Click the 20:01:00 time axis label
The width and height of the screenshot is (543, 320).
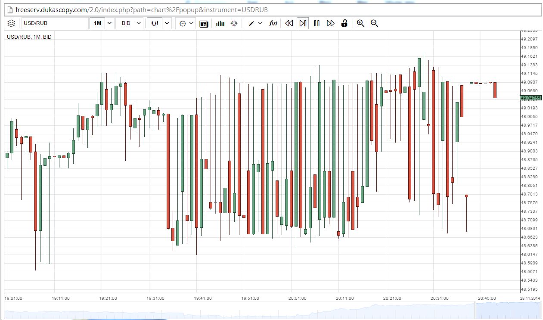coord(298,298)
